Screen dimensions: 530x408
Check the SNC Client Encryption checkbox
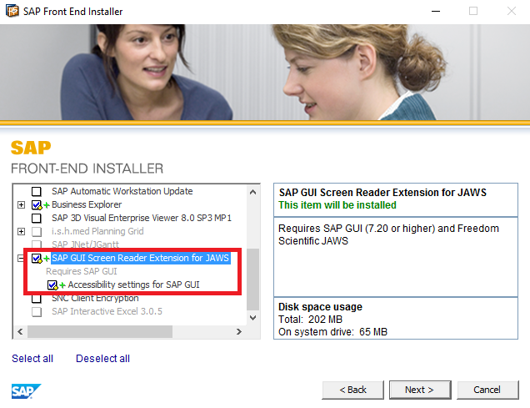pos(37,299)
